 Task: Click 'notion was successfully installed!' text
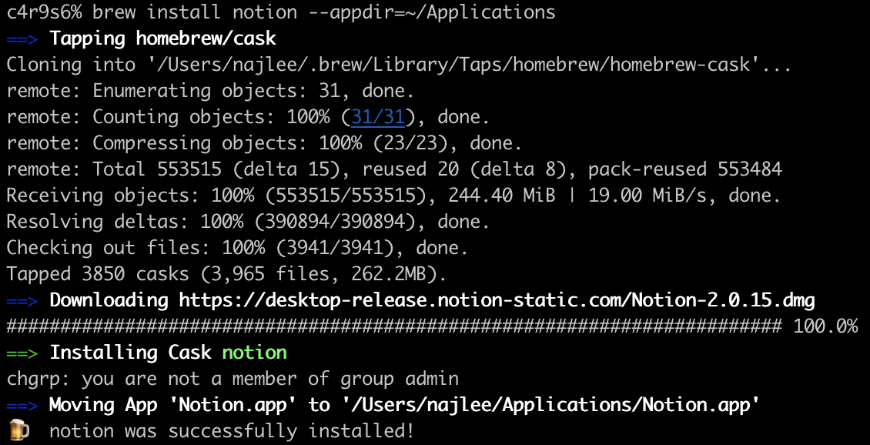pyautogui.click(x=232, y=430)
